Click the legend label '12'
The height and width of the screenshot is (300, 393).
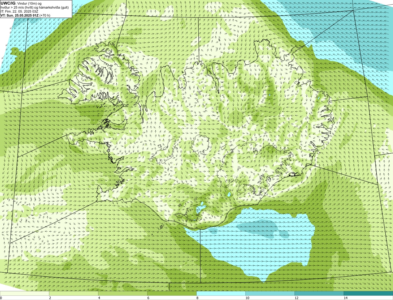click(x=296, y=298)
